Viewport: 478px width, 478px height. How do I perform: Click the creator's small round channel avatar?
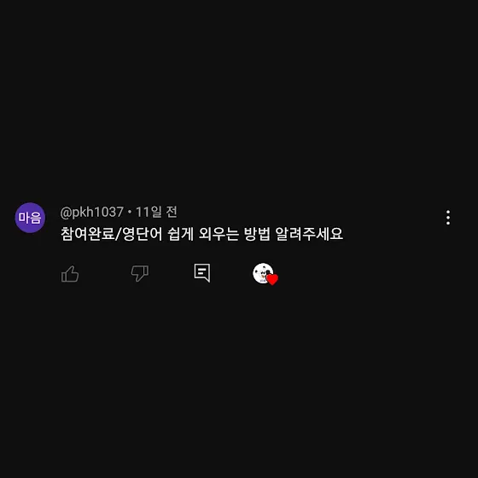(263, 273)
